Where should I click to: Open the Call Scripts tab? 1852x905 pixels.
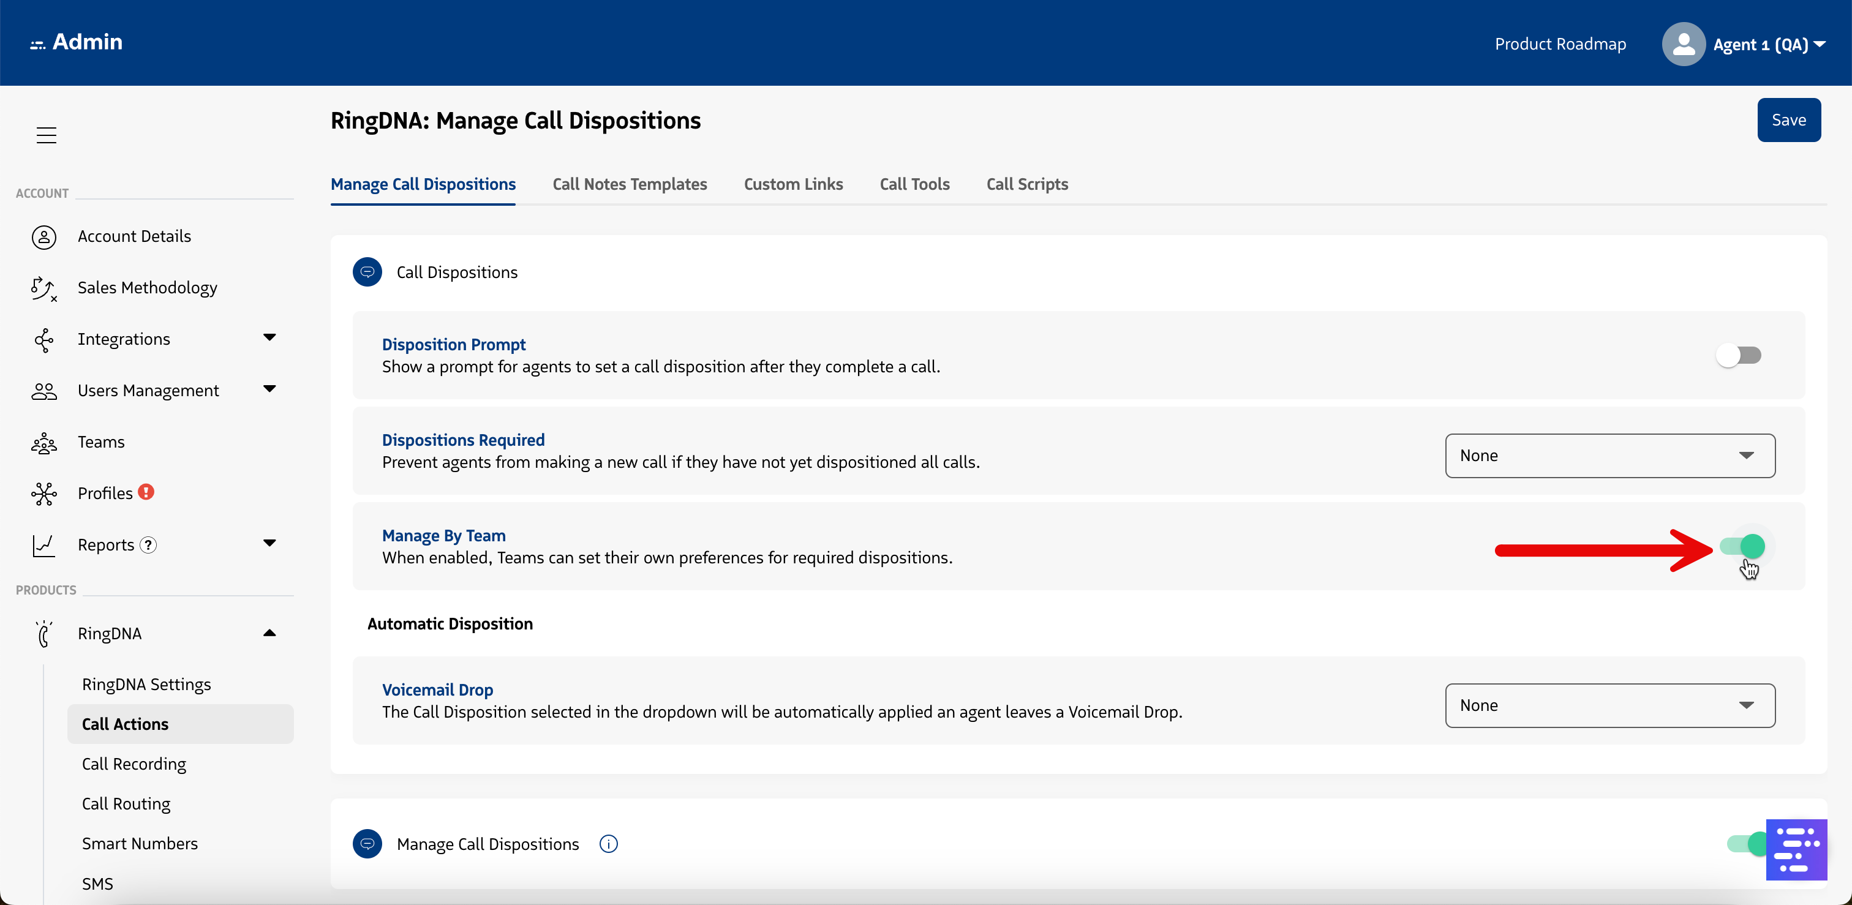pyautogui.click(x=1026, y=185)
